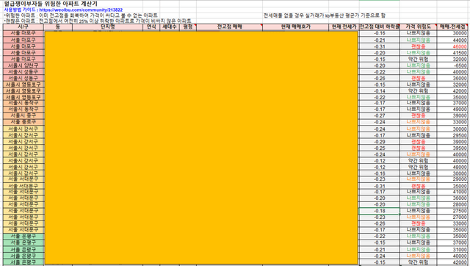Select the 평형 header with comment marker
This screenshot has width=470, height=266.
click(188, 27)
